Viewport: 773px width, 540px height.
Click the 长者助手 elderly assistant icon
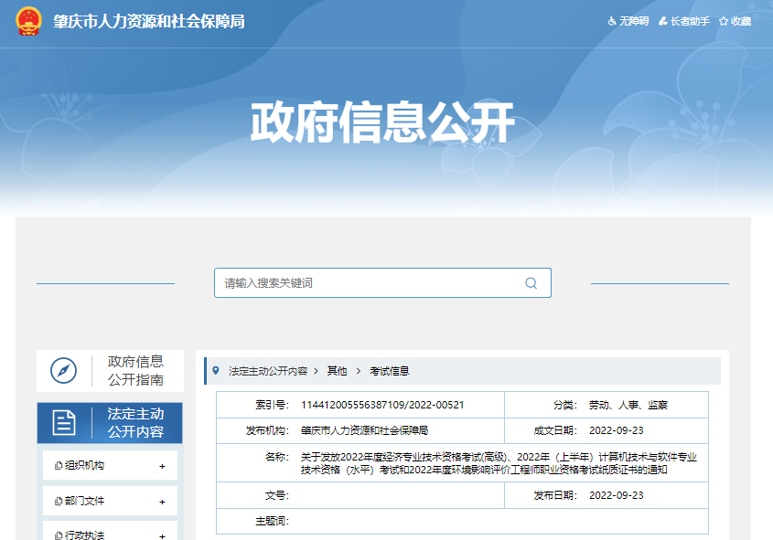coord(663,21)
